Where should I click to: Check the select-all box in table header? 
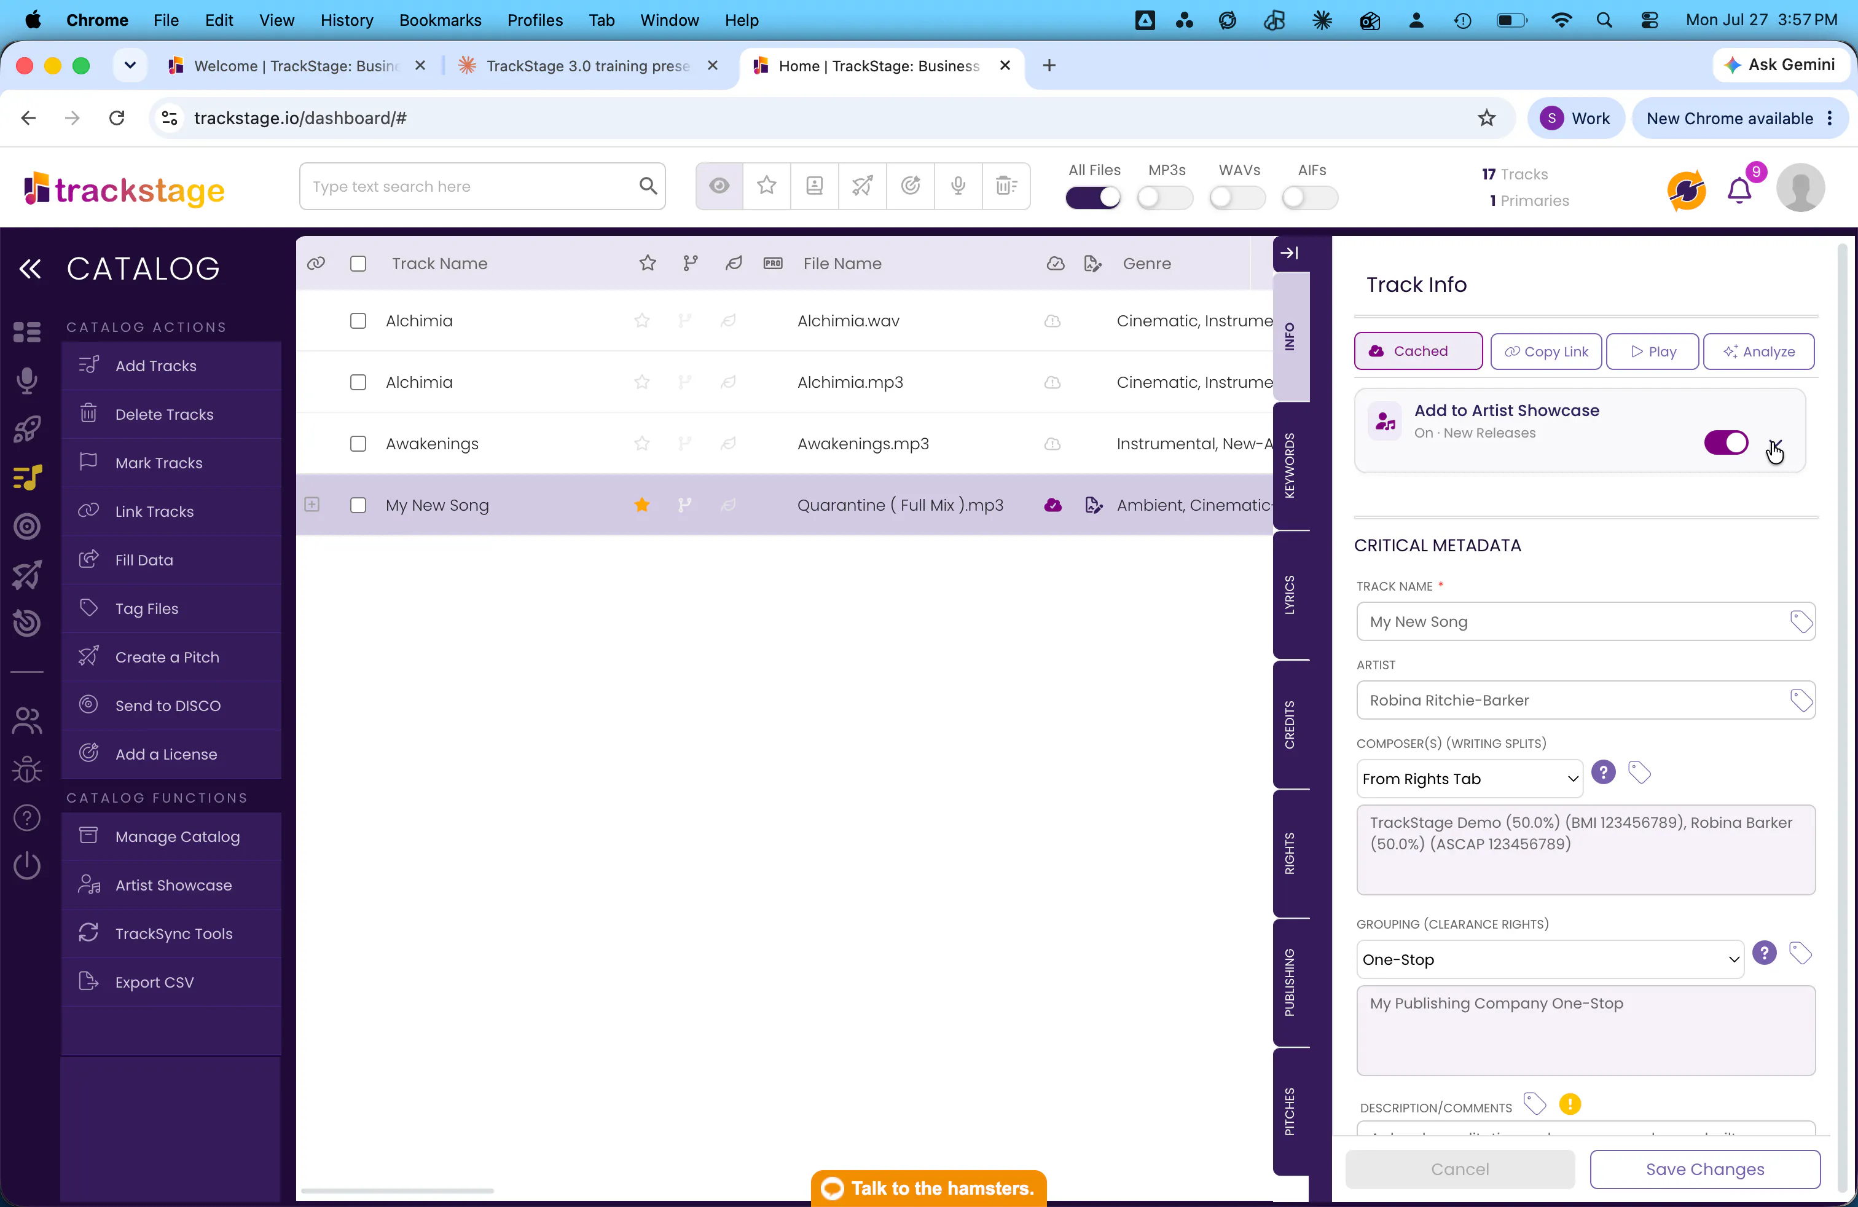[358, 264]
